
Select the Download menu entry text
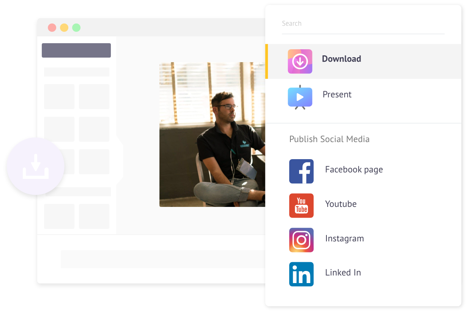(x=342, y=59)
